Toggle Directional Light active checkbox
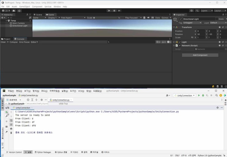Image resolution: width=227 pixels, height=157 pixels. pyautogui.click(x=181, y=19)
